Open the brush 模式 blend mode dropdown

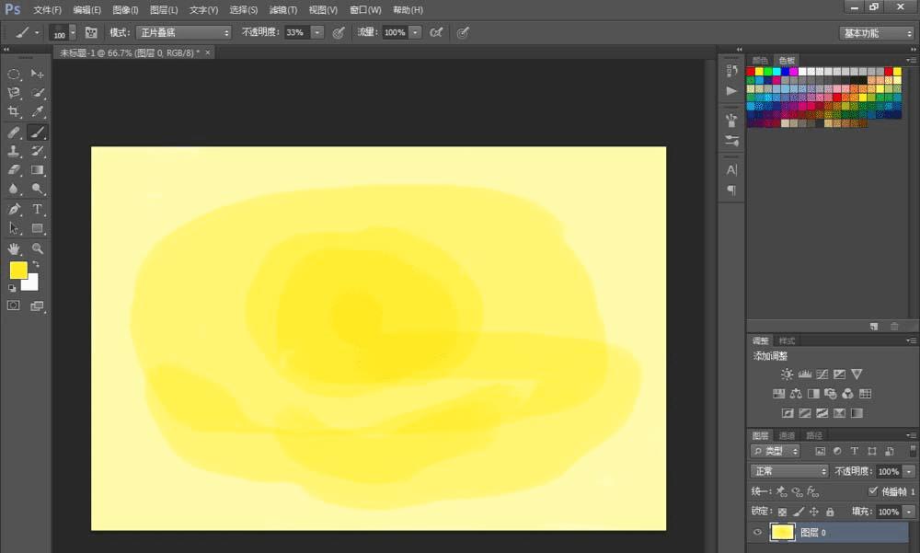point(183,32)
